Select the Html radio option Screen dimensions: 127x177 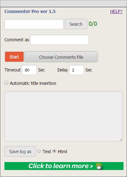[54, 151]
